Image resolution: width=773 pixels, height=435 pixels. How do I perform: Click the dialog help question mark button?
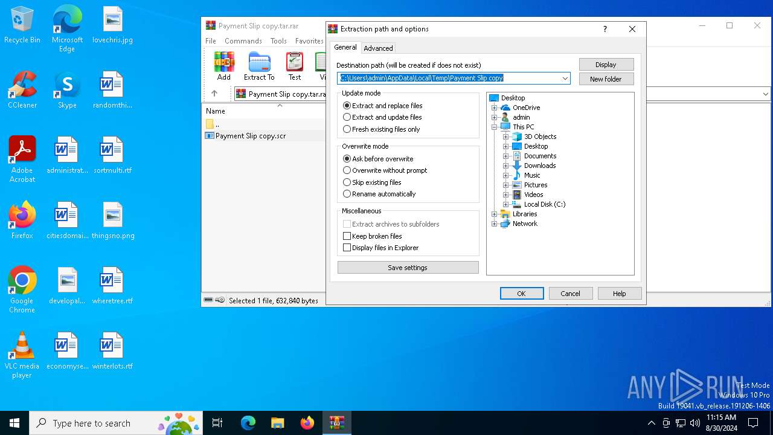coord(605,29)
